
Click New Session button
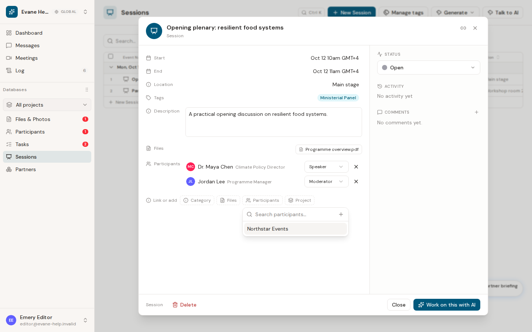(352, 13)
